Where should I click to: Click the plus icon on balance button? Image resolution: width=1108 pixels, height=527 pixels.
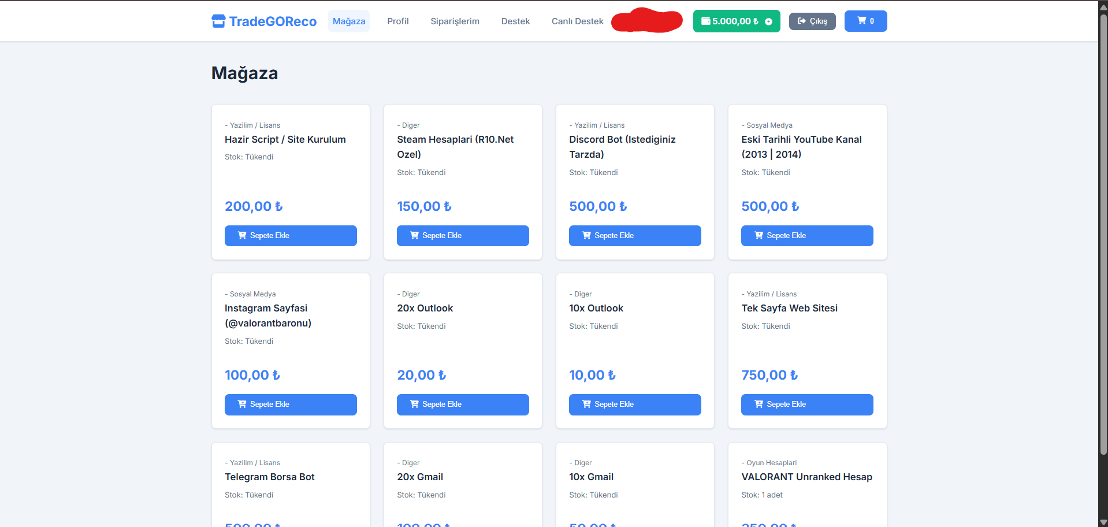click(x=769, y=21)
